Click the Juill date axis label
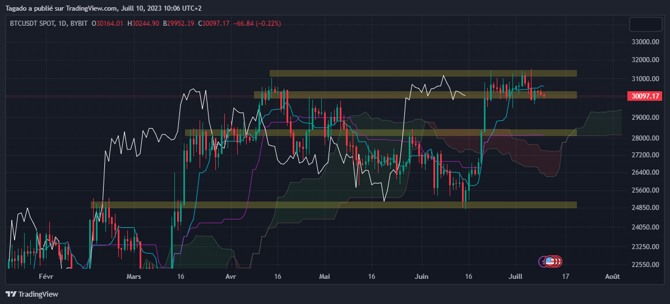 tap(516, 276)
